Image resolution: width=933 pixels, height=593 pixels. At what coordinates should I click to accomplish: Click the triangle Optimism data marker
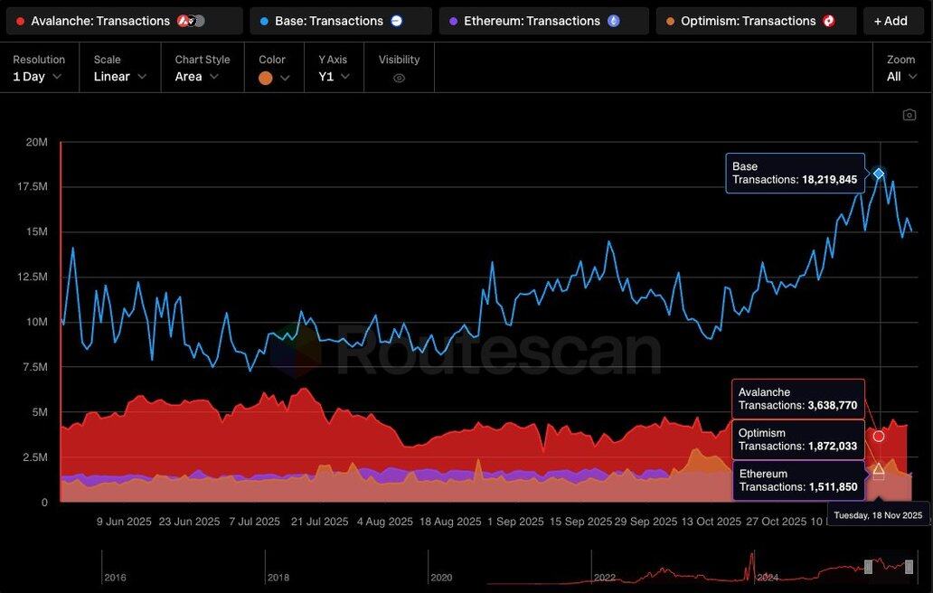[x=878, y=468]
